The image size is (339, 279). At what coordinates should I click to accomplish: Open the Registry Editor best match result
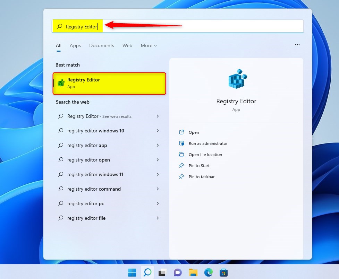[109, 84]
